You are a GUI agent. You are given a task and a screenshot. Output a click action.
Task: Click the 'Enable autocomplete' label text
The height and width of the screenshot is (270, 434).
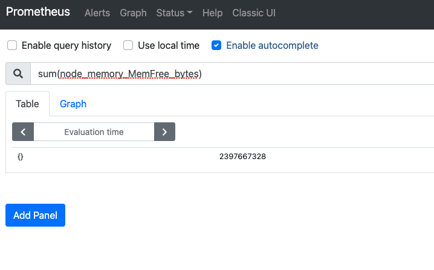click(x=272, y=45)
